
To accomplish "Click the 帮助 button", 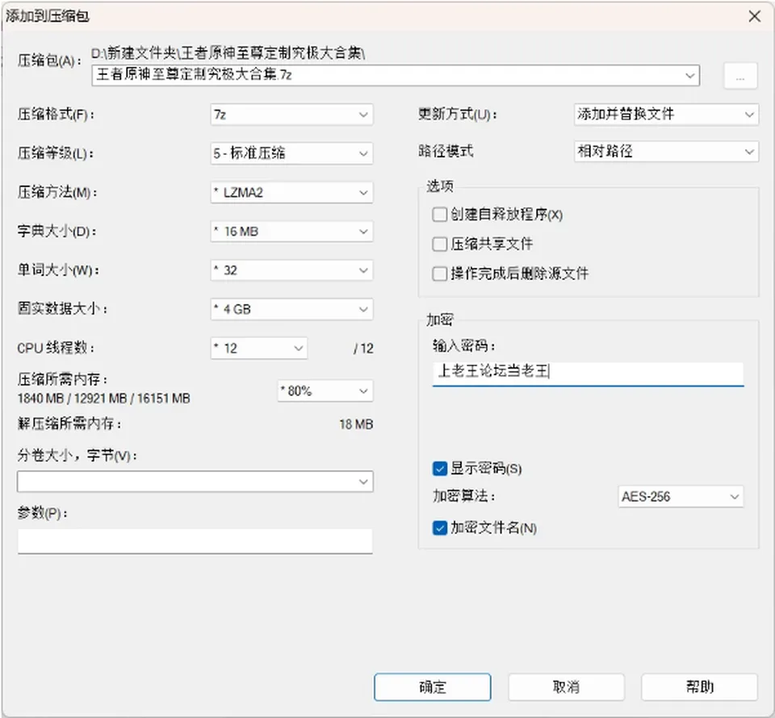I will point(699,687).
